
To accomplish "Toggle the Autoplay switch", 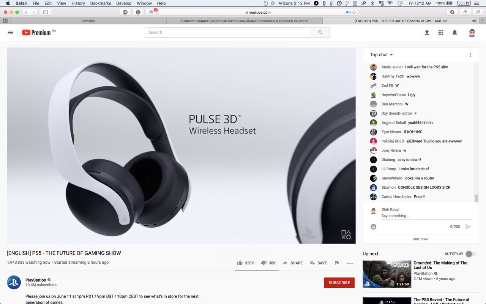I will 471,254.
